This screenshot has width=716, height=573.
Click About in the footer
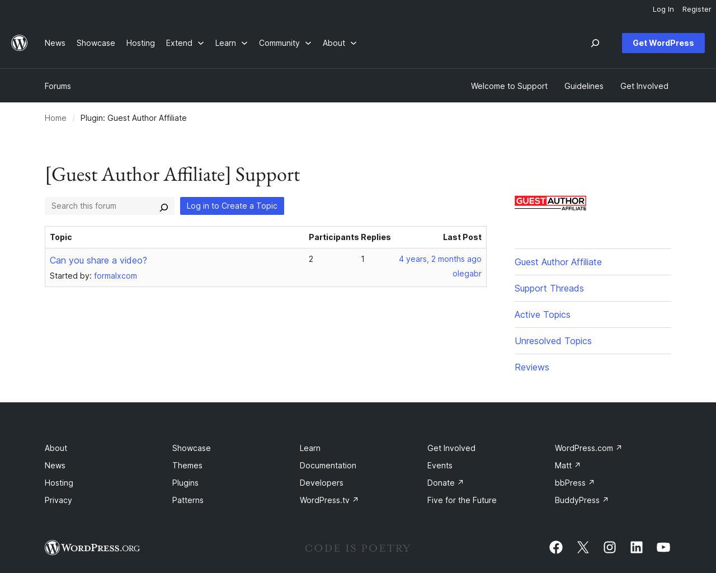[56, 448]
